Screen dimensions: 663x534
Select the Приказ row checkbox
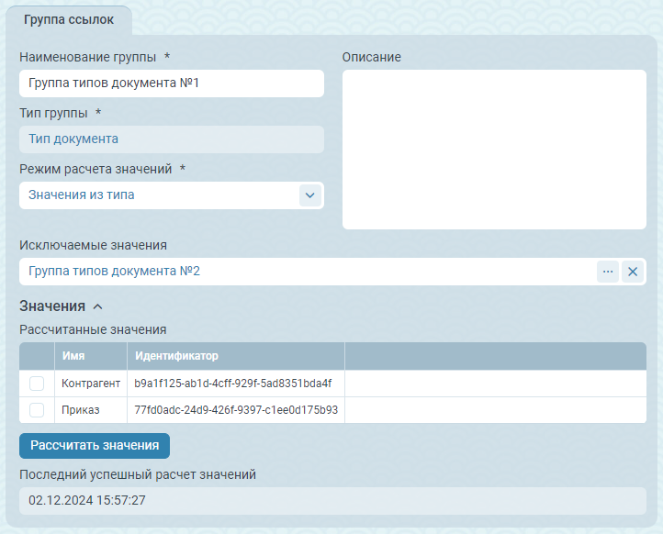click(37, 410)
